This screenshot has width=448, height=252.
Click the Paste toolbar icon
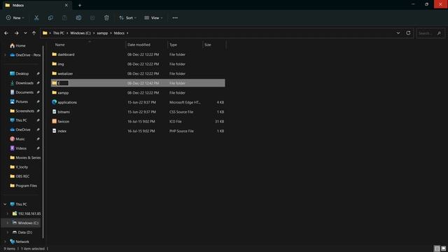[x=64, y=17]
